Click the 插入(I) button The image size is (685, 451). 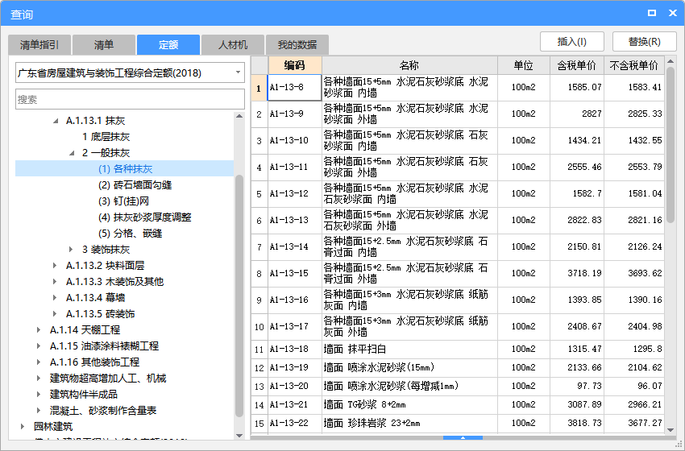coord(572,42)
